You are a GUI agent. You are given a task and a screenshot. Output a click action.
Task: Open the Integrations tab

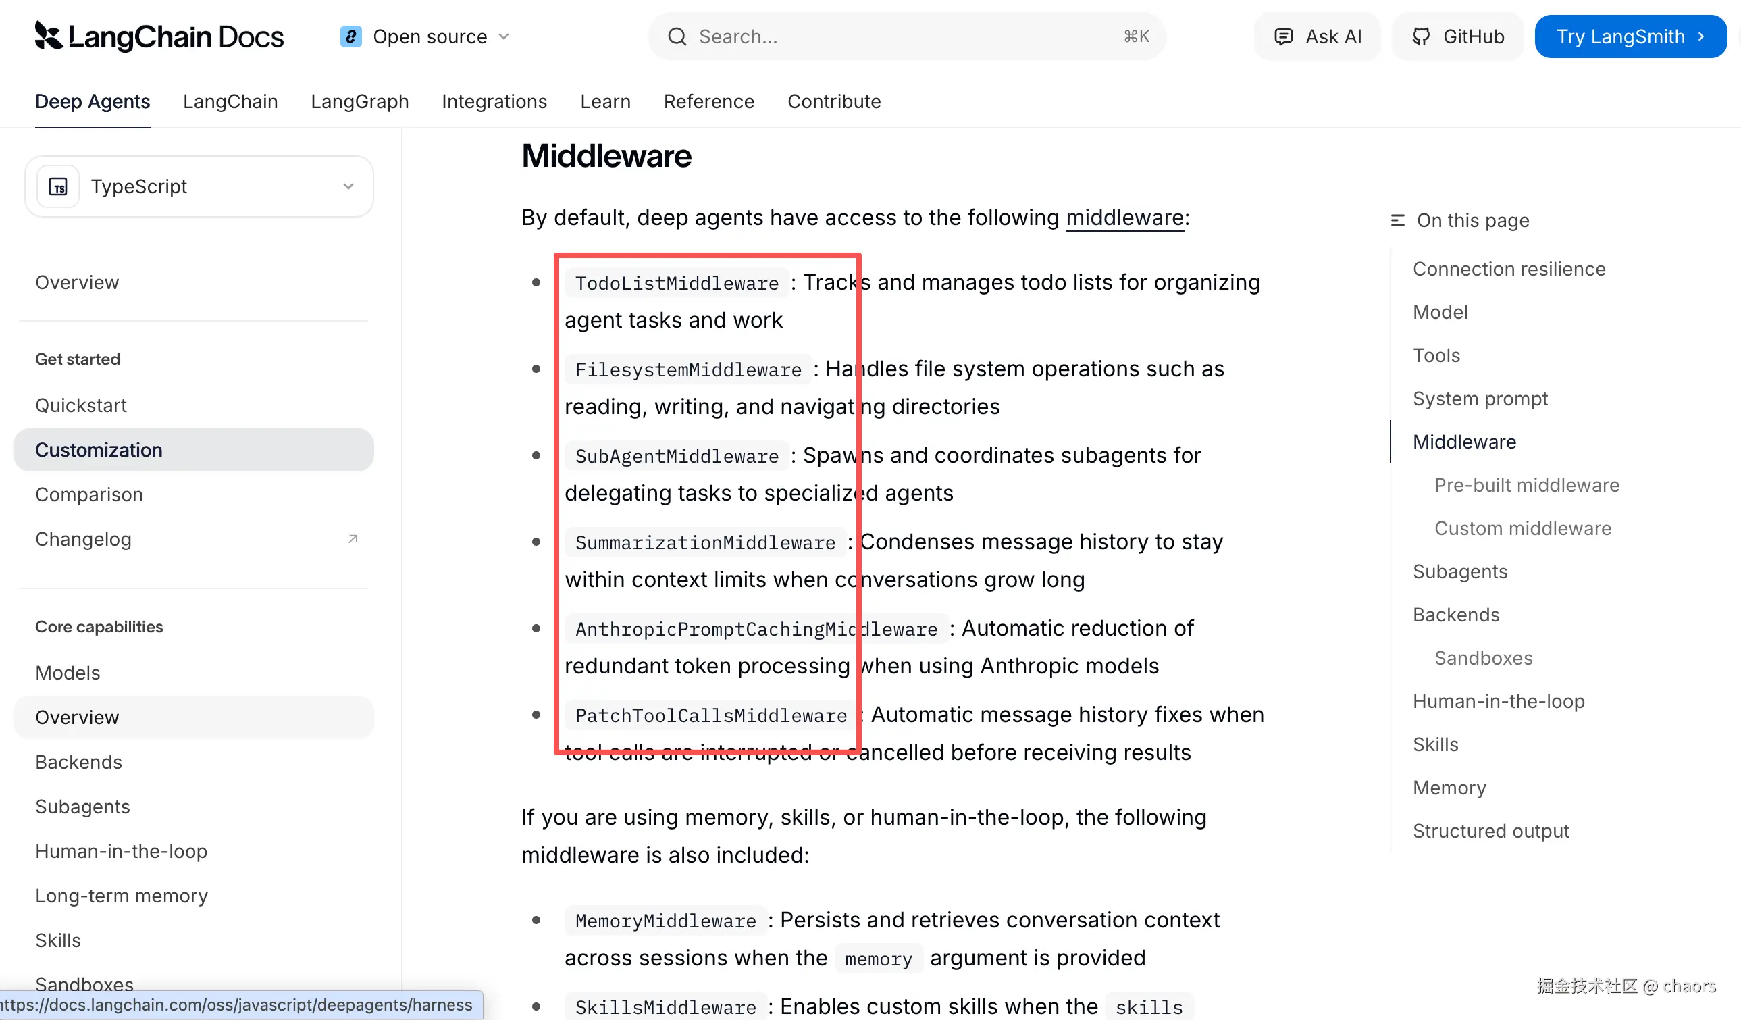point(494,101)
